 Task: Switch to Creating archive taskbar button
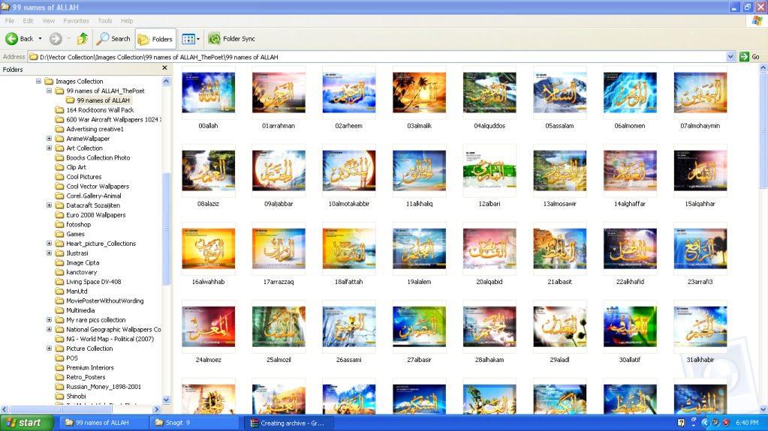point(290,423)
